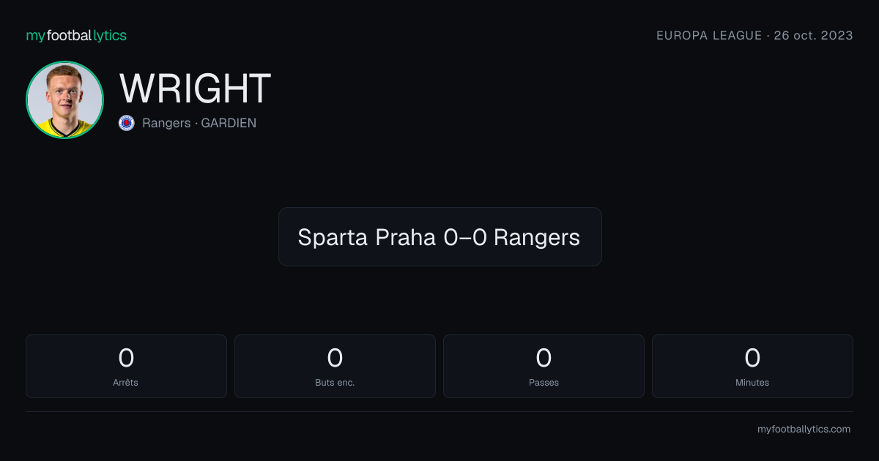Click the Buts enc. label text
Image resolution: width=879 pixels, height=461 pixels.
coord(335,382)
